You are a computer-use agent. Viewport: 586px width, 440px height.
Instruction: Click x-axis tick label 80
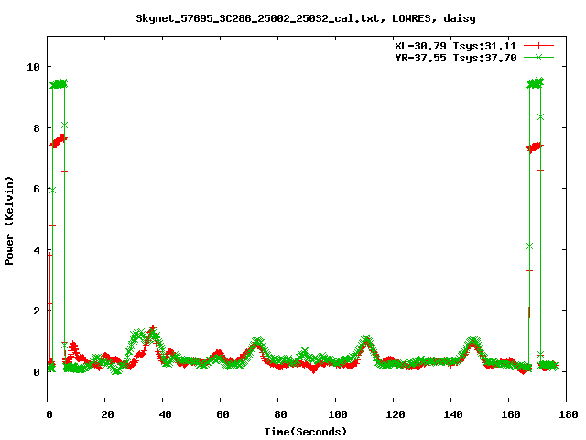pyautogui.click(x=280, y=414)
